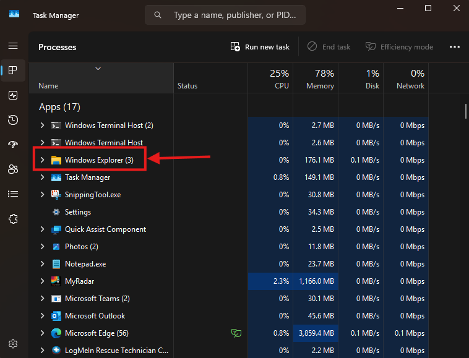Sort by the Status column header
469x358 pixels.
[210, 79]
